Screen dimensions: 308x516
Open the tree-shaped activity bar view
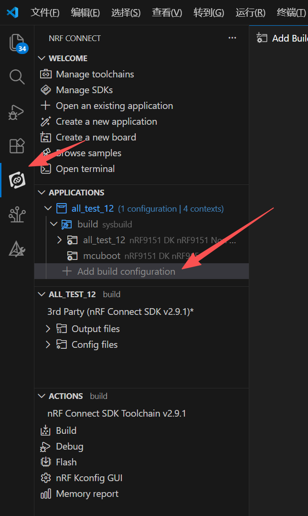point(17,215)
